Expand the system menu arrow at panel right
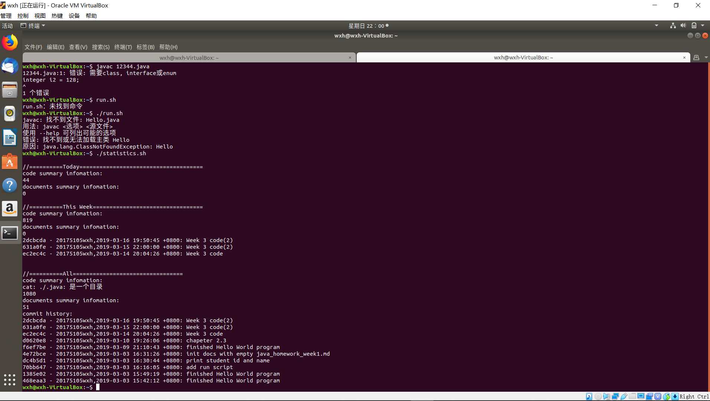Image resolution: width=710 pixels, height=401 pixels. pos(703,26)
